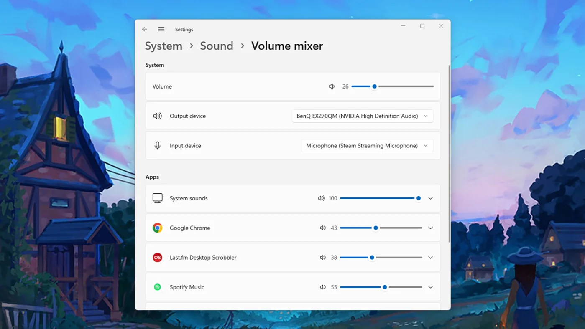Navigate back to System settings

[163, 46]
